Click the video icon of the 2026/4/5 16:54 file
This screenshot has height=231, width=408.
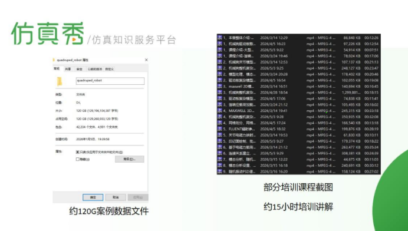coord(220,80)
